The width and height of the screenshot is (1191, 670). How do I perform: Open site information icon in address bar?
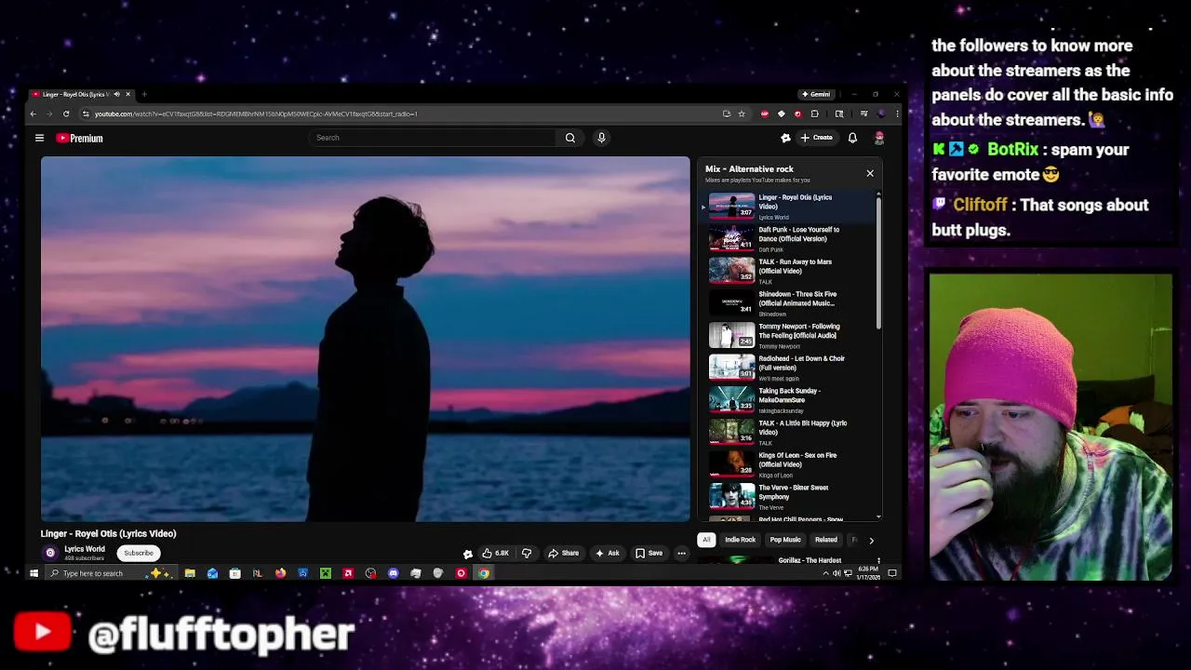click(x=86, y=114)
